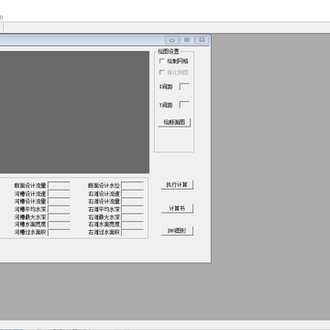Screen dimensions: 330x330
Task: Select the 河槽设计流量 field
Action: pos(59,202)
